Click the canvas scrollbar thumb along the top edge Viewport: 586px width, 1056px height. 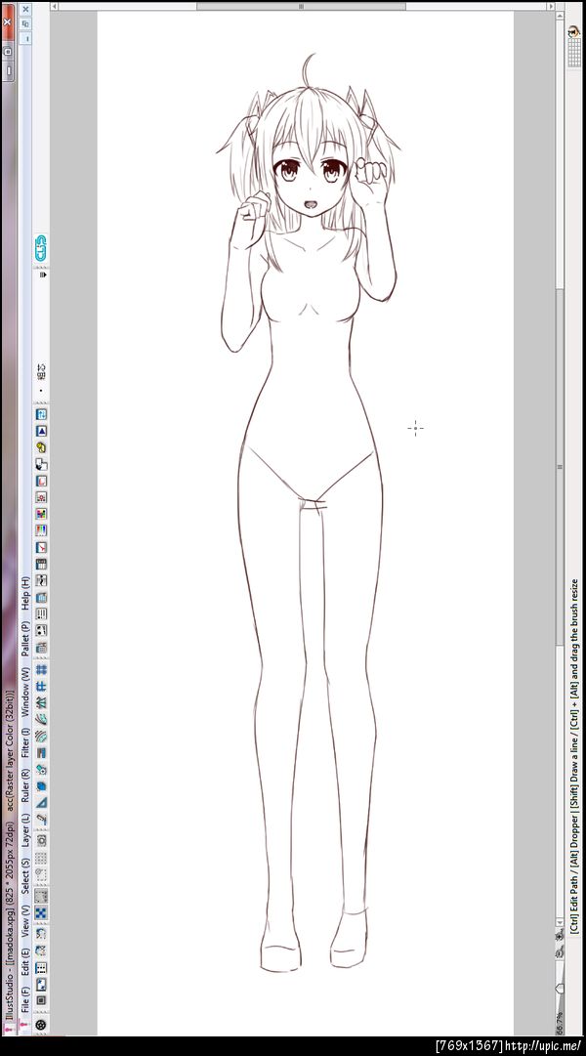[301, 6]
